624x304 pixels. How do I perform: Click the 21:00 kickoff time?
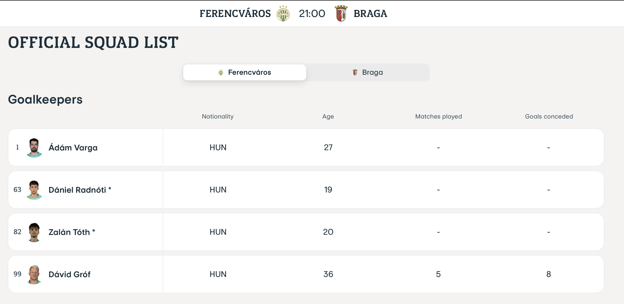tap(312, 14)
